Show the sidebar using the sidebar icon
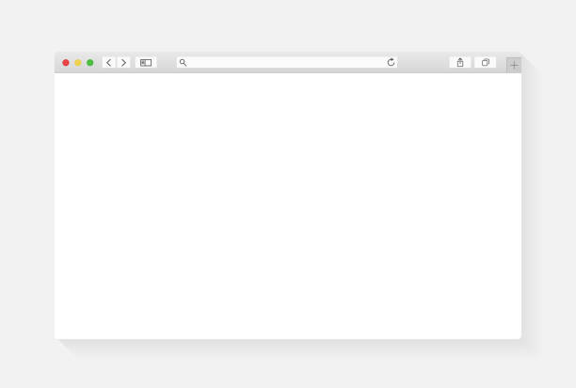Image resolution: width=576 pixels, height=388 pixels. (146, 63)
